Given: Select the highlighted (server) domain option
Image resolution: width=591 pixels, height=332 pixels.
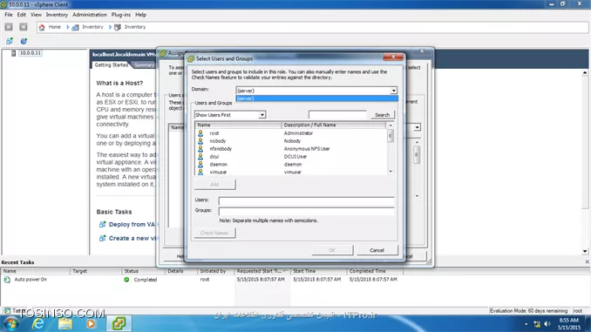Looking at the screenshot, I should [316, 98].
